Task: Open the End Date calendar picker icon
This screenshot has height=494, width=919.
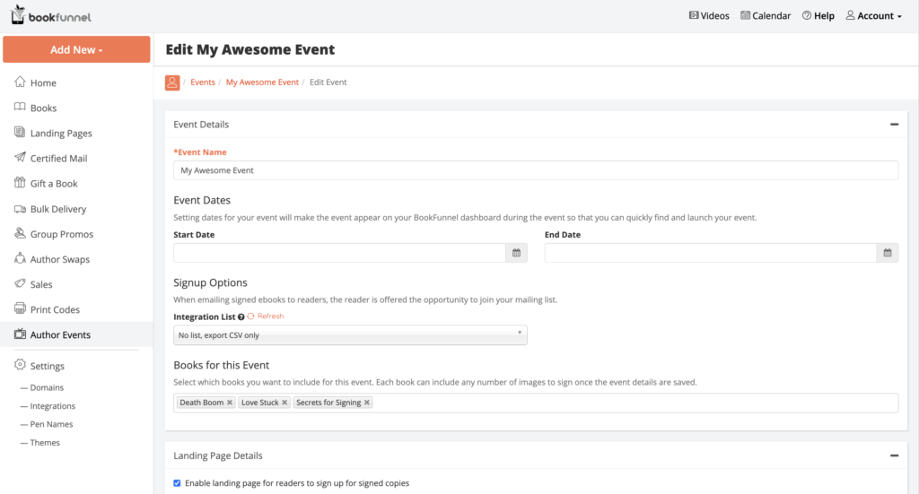Action: tap(887, 253)
